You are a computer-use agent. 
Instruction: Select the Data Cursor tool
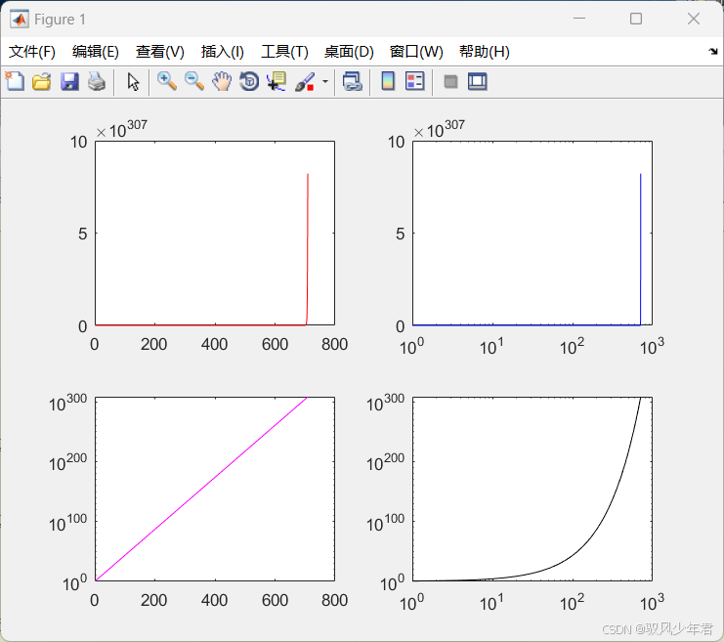pyautogui.click(x=277, y=82)
